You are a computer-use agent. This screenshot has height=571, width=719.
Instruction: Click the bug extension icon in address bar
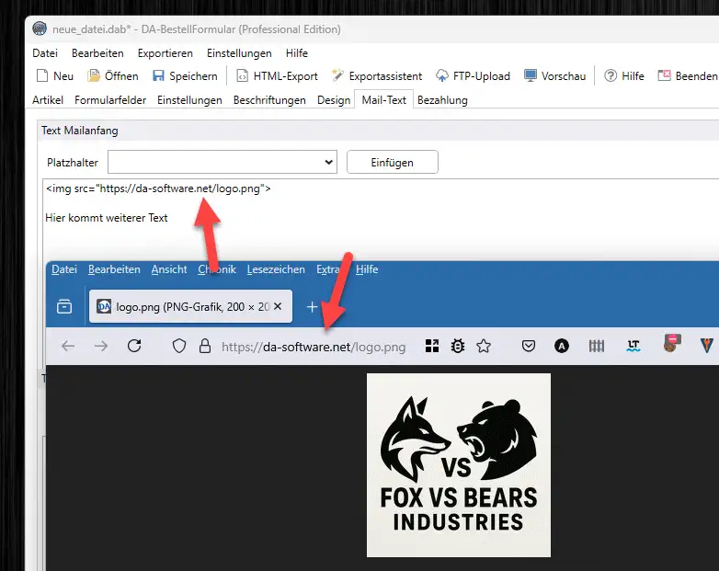tap(458, 346)
